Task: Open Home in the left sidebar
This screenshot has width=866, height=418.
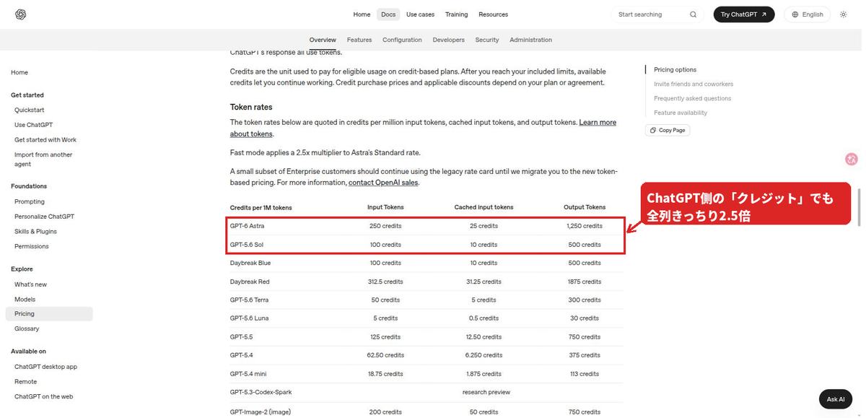Action: (x=19, y=72)
